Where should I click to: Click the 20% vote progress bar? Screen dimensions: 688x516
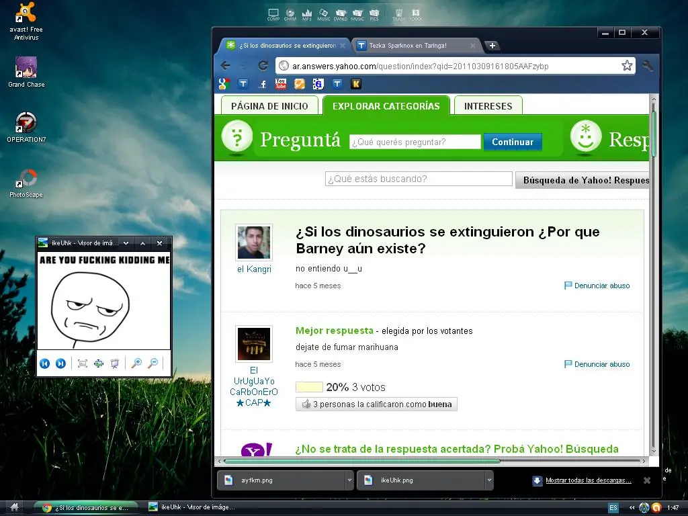[x=309, y=387]
